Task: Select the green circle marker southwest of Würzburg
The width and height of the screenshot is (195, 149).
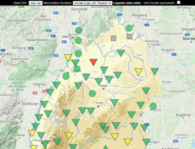Action: [129, 28]
